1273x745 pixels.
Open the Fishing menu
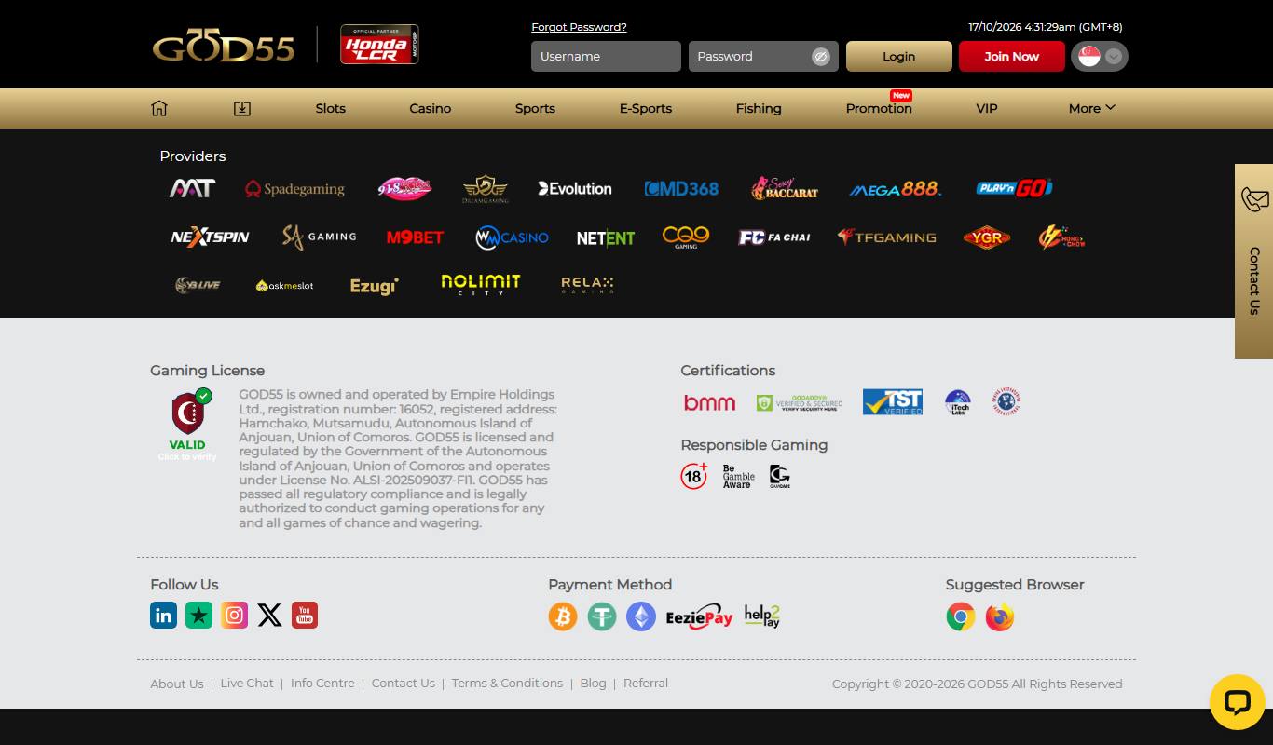coord(759,108)
